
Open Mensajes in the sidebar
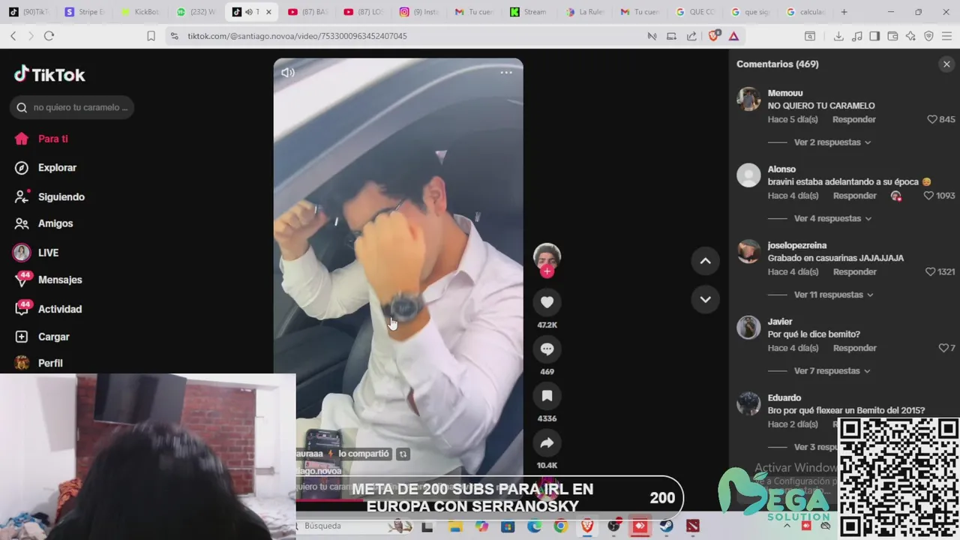60,280
